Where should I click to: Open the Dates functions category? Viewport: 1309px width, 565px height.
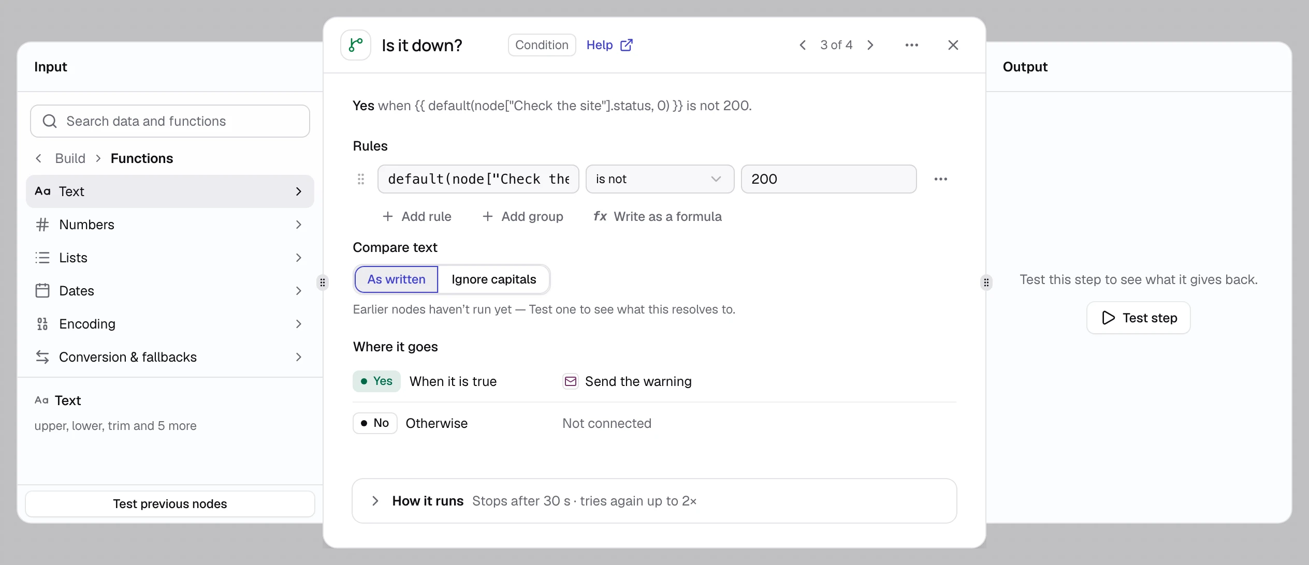[x=170, y=291]
